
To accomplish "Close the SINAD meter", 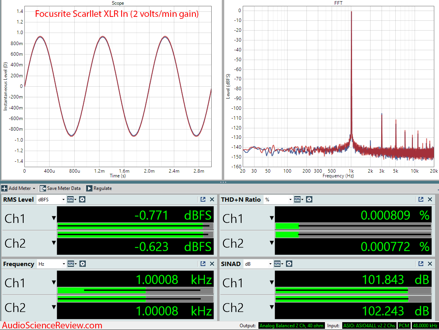I will click(x=430, y=264).
